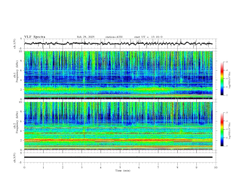Click time axis tick label "2" at bottom
243x188 pixels.
(63, 167)
